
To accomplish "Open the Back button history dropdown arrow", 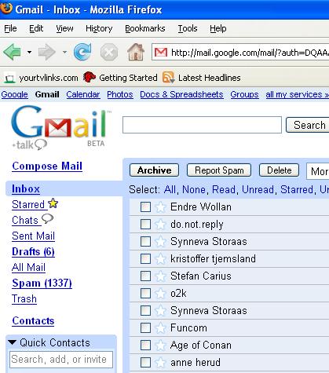I will (x=29, y=52).
